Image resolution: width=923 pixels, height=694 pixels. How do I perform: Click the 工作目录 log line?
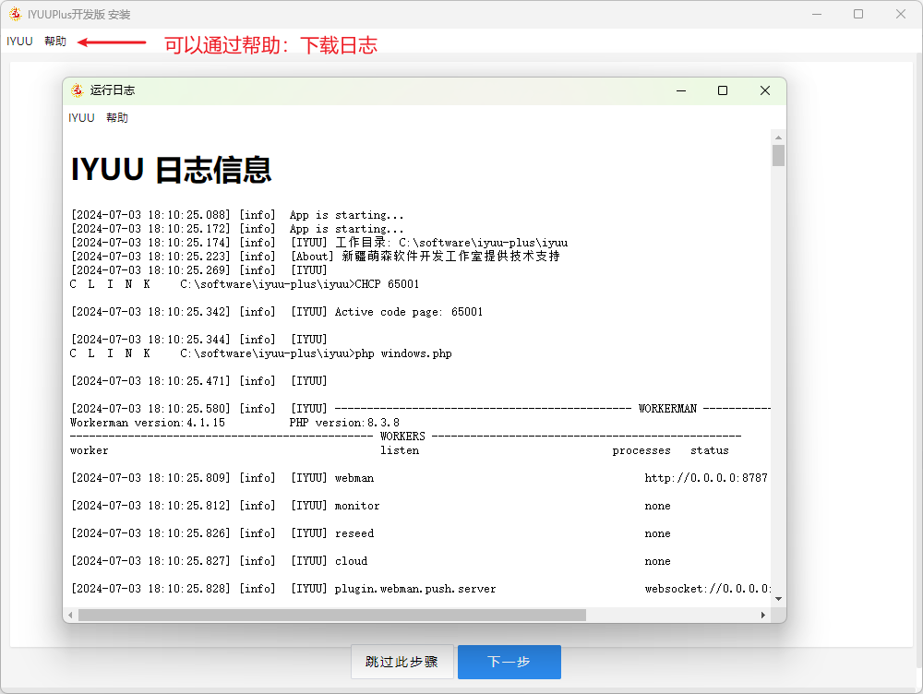pyautogui.click(x=319, y=243)
